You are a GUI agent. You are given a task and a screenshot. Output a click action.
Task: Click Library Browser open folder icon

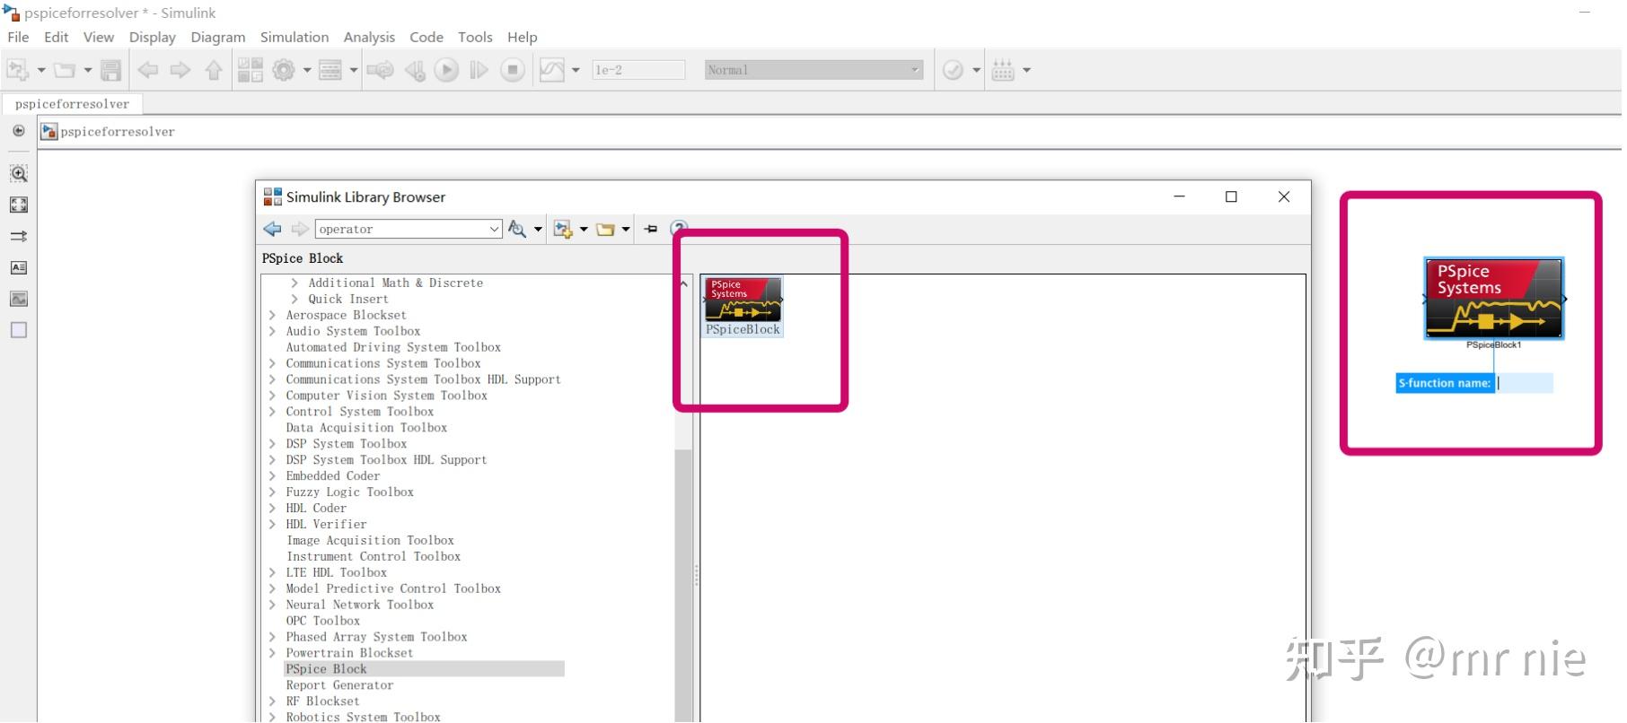606,229
